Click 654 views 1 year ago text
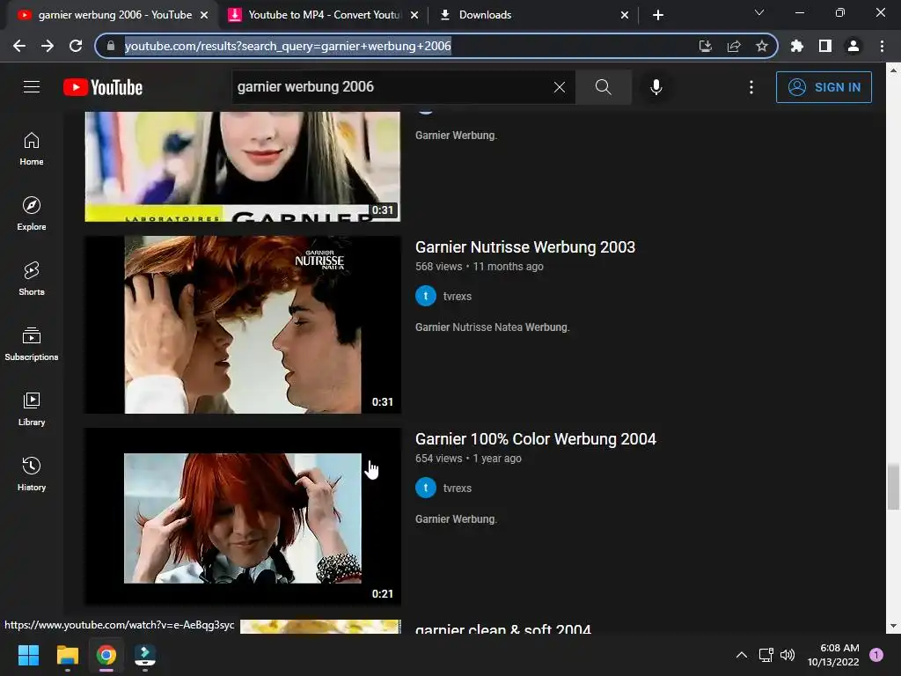Screen dimensions: 901x676 click(468, 459)
